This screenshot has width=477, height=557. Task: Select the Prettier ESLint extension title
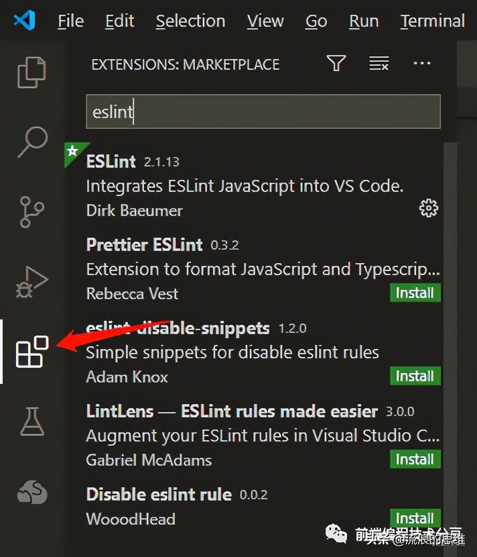click(x=144, y=245)
